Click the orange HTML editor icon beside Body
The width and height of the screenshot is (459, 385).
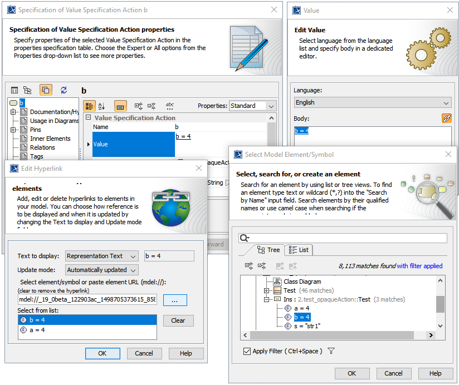[x=446, y=119]
